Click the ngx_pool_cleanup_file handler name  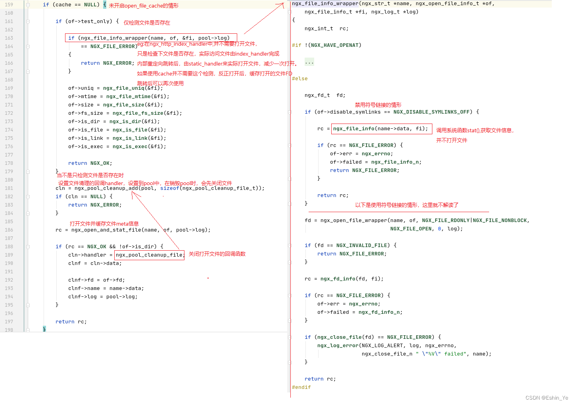(149, 255)
